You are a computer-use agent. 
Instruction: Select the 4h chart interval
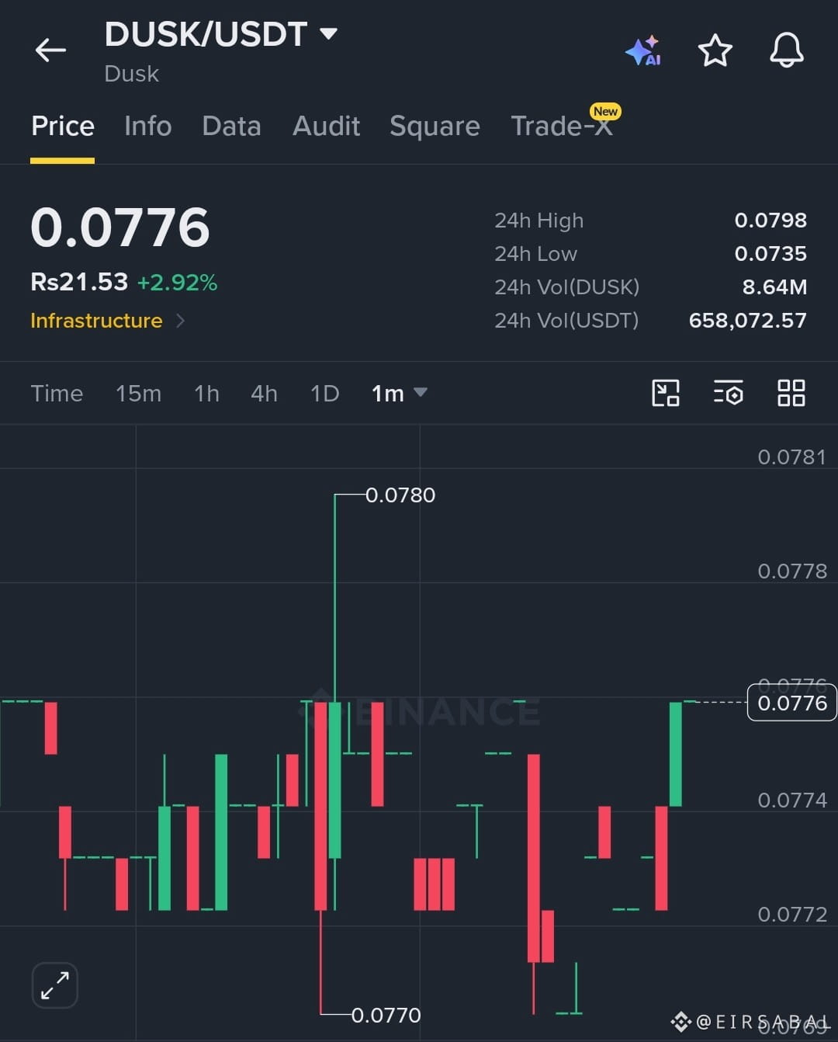[264, 394]
